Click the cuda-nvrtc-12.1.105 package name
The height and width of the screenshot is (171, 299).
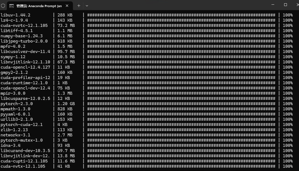coord(24,26)
